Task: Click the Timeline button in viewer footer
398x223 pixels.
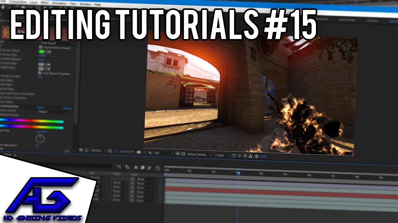Action: (x=245, y=156)
